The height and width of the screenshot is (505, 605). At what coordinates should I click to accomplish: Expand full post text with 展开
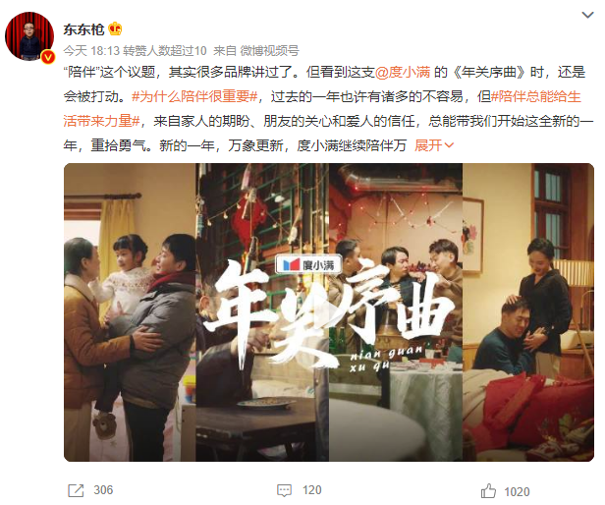(434, 145)
